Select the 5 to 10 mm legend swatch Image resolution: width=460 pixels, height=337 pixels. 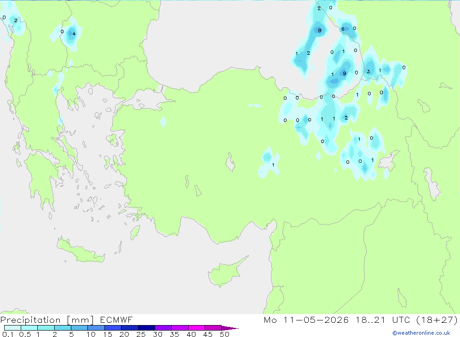(79, 328)
